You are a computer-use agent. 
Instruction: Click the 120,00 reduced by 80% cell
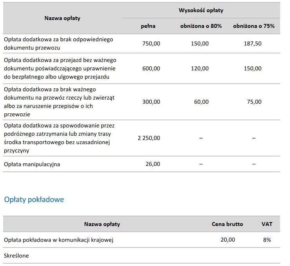(x=199, y=68)
